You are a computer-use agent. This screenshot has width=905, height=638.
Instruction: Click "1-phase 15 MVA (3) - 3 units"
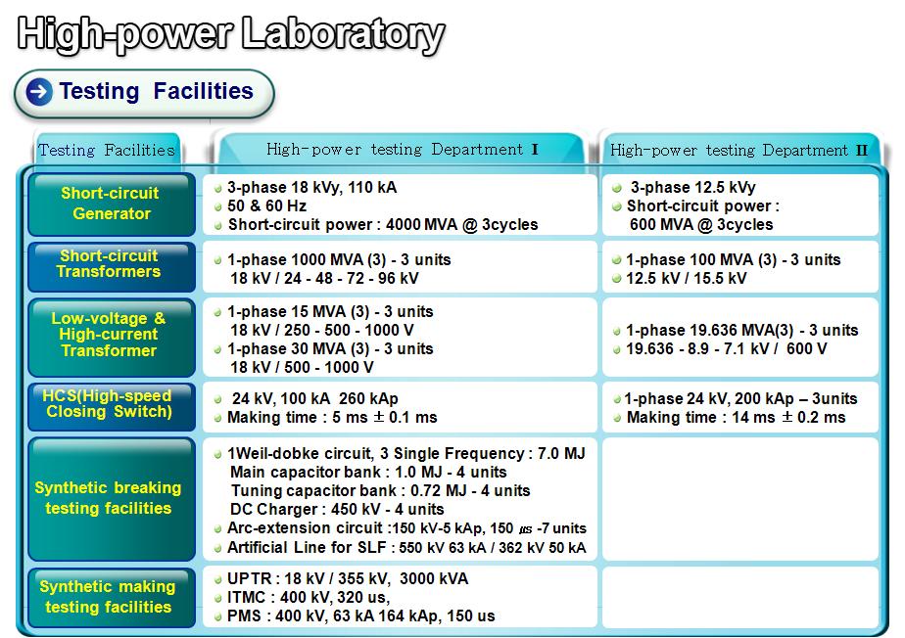[x=330, y=311]
